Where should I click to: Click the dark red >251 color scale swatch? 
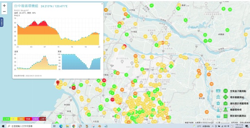42,119
